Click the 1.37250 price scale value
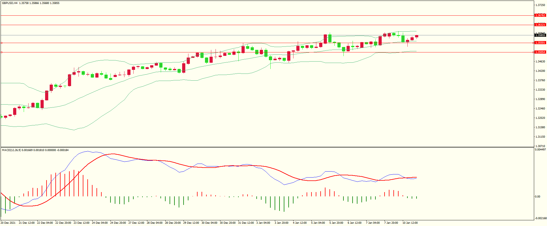The height and width of the screenshot is (226, 547). click(x=540, y=5)
